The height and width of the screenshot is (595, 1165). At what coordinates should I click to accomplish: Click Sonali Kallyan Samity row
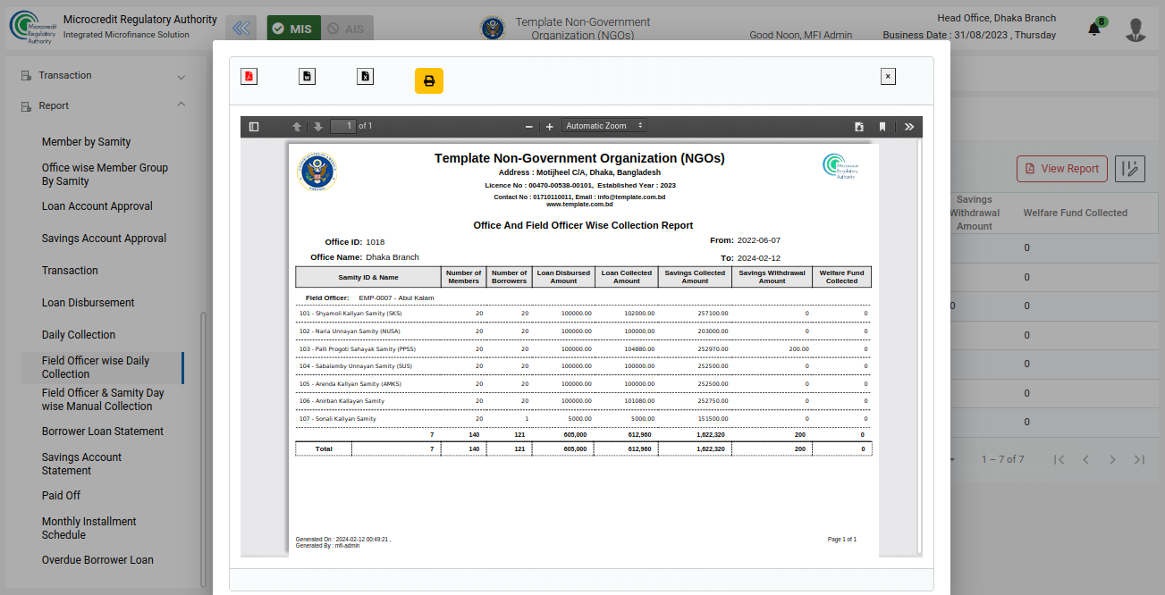coord(583,419)
